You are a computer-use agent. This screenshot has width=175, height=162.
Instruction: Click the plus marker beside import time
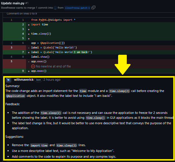29,25
